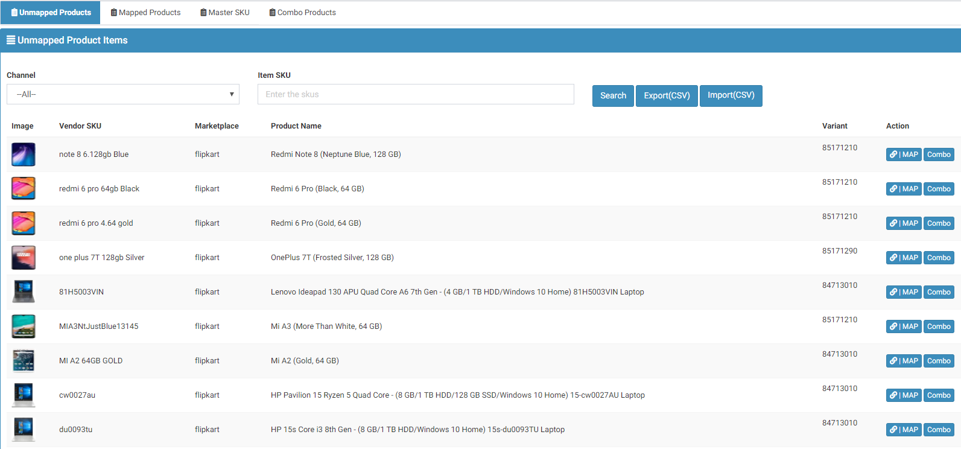Create combo for HP 15s du0093TU laptop
Screen dimensions: 961x449
click(x=939, y=430)
